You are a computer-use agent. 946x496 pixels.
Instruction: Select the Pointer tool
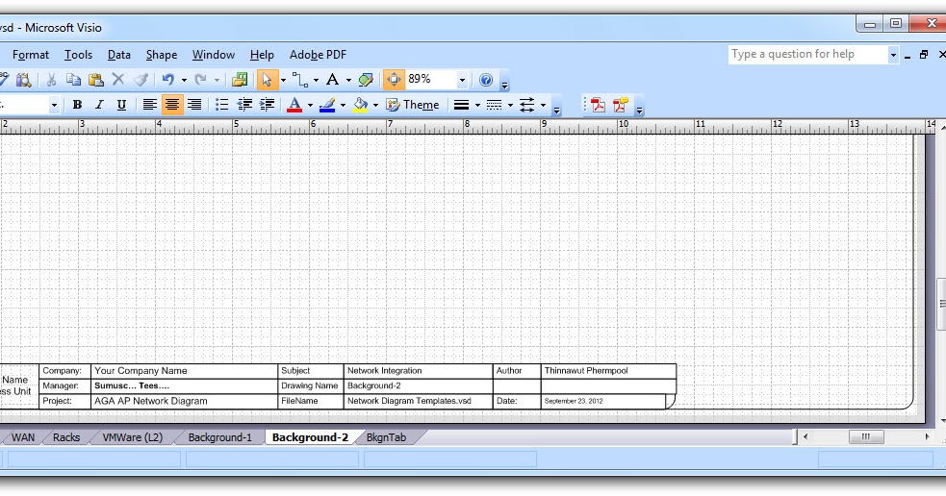266,80
